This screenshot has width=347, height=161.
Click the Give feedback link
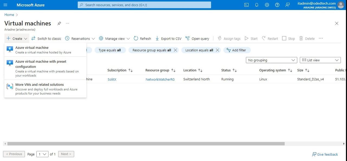325,154
